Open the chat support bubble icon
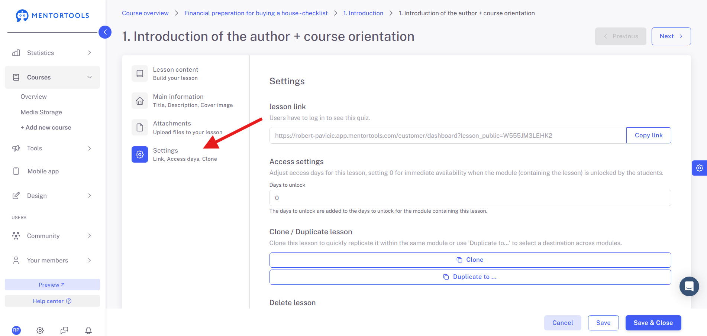 point(689,286)
